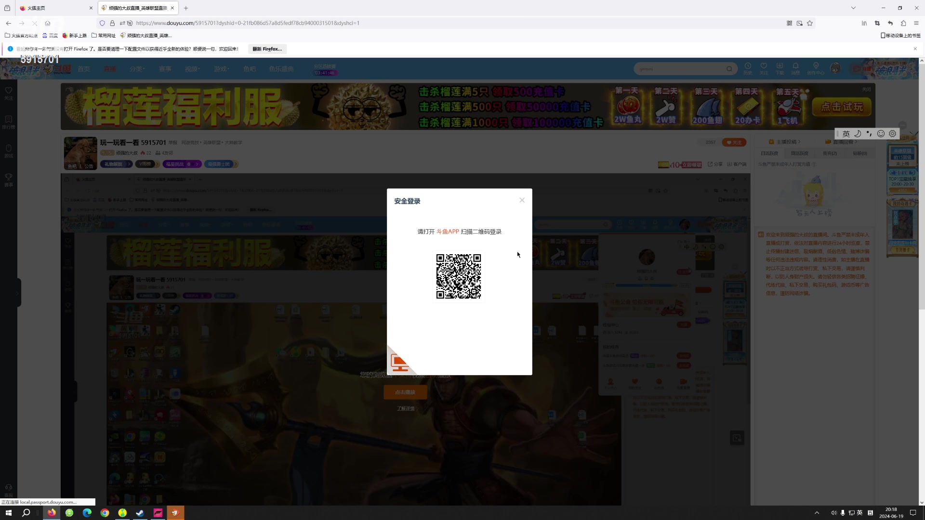This screenshot has width=925, height=520.
Task: Close the durian banner via 关闭
Action: click(x=866, y=89)
